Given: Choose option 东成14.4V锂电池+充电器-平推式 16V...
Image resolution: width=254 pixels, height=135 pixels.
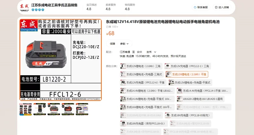Looking at the screenshot, I should (147, 99).
